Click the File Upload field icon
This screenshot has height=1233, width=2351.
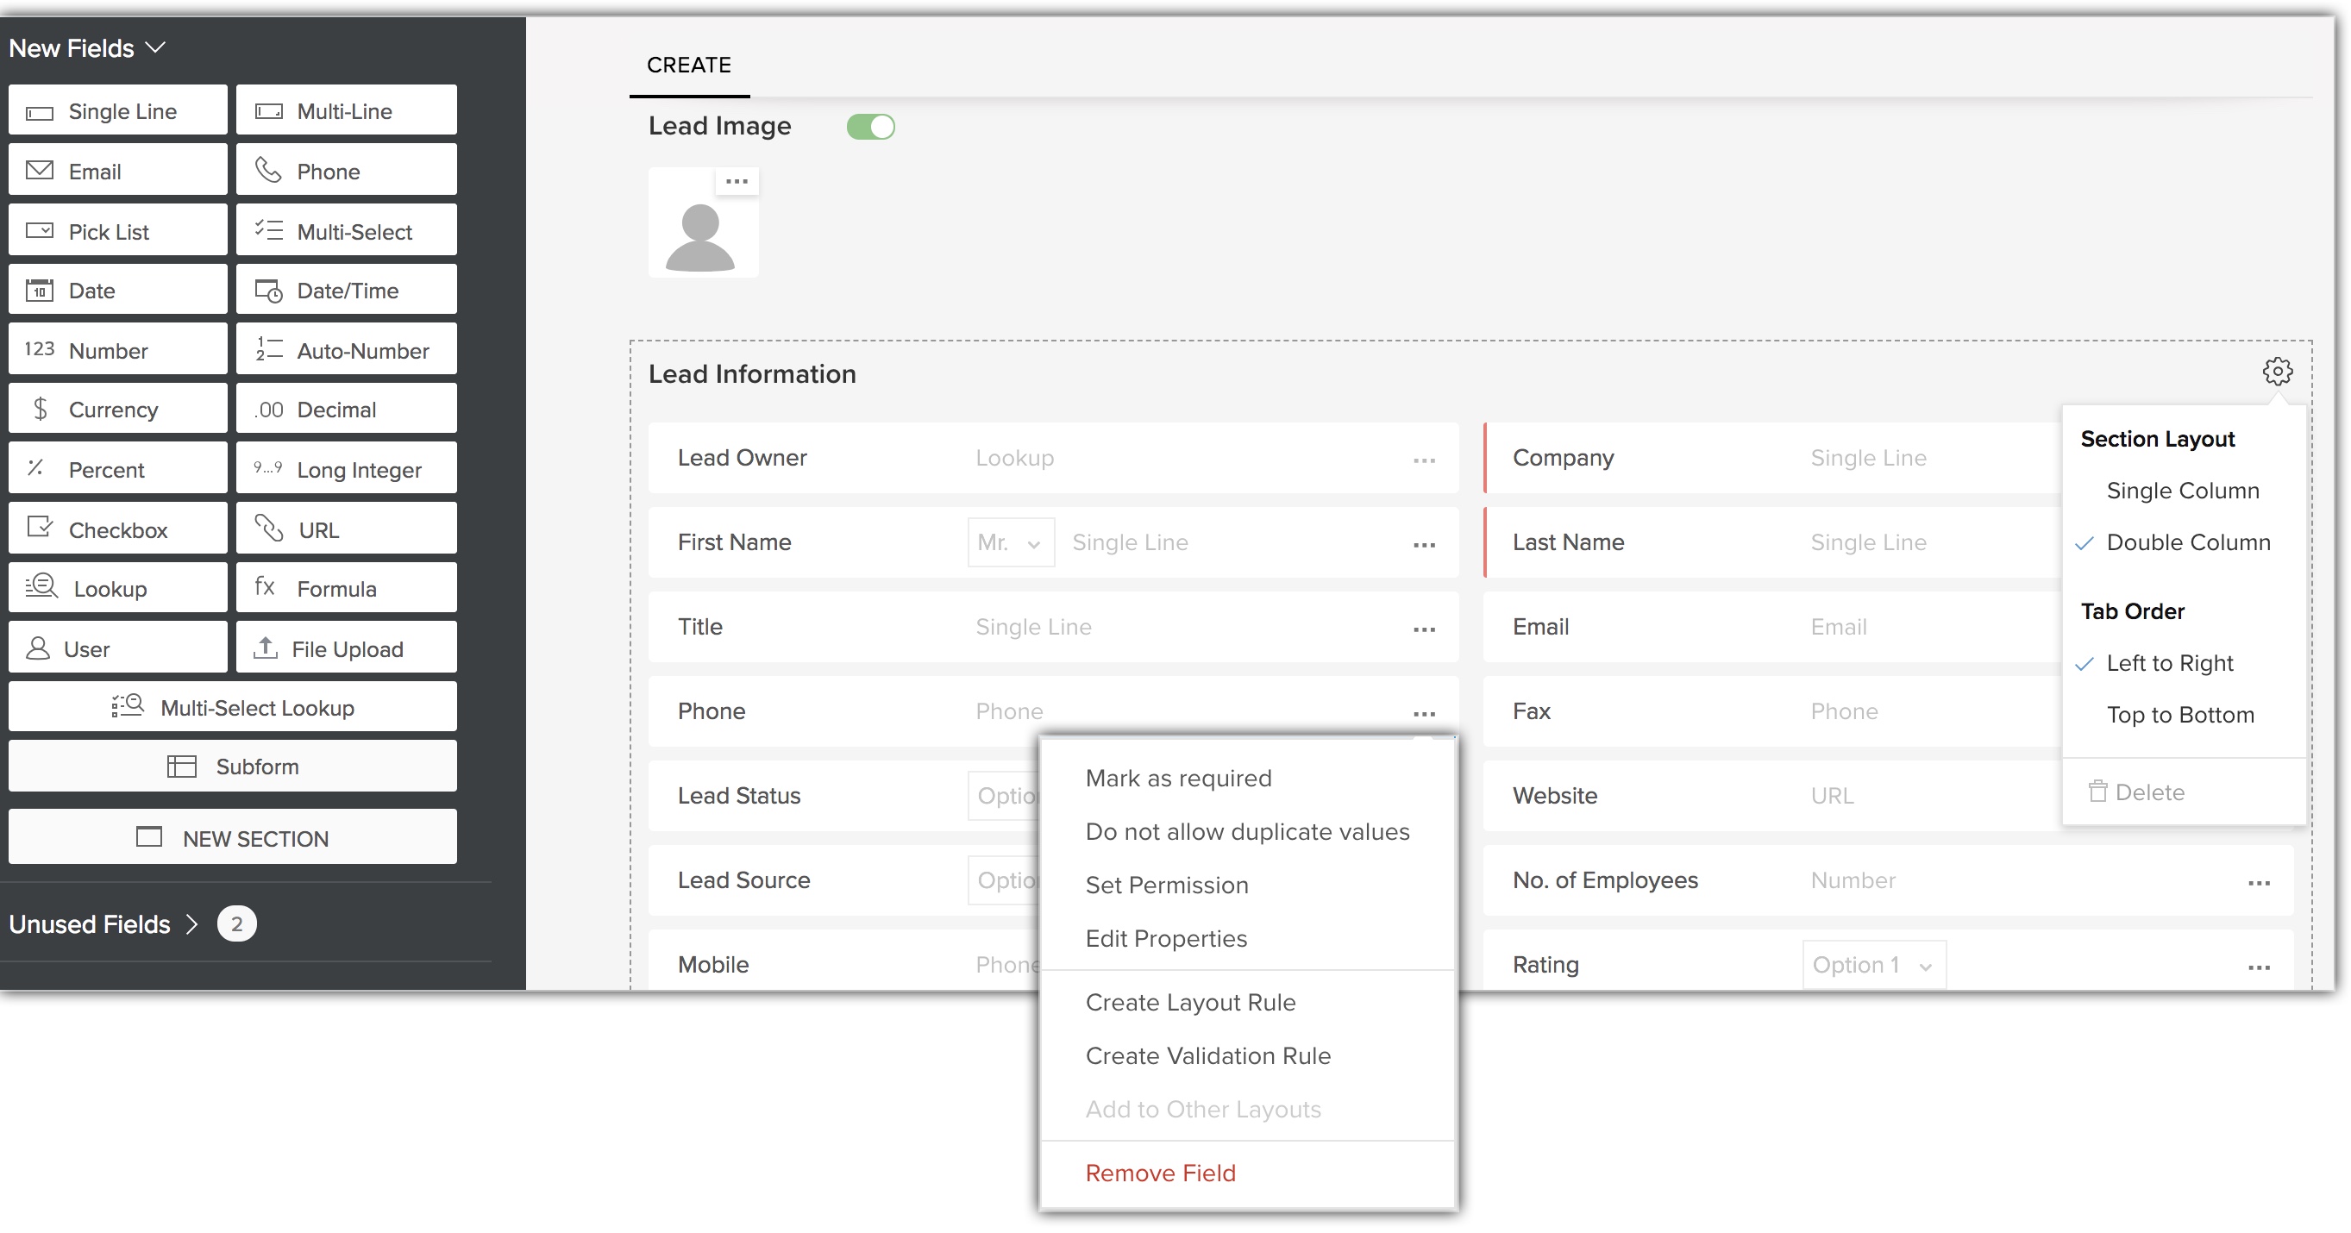click(266, 648)
